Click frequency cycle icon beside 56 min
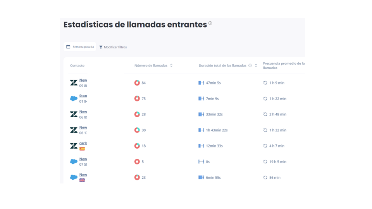This screenshot has height=209, width=372. [265, 177]
